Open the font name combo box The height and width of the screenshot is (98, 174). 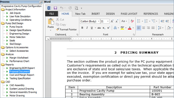click(x=90, y=21)
